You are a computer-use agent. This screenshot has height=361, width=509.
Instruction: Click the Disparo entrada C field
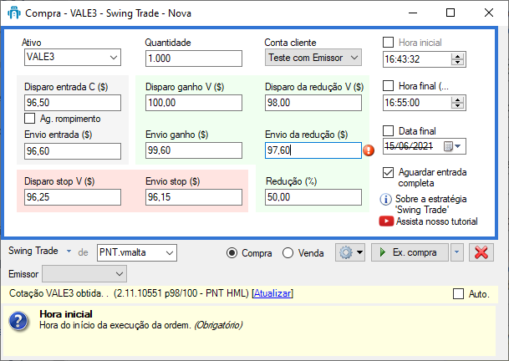click(73, 103)
